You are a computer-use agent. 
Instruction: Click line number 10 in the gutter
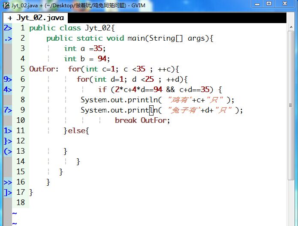click(21, 121)
